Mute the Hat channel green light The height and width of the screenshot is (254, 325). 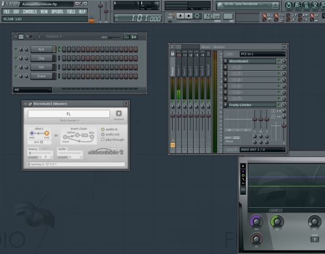(16, 67)
